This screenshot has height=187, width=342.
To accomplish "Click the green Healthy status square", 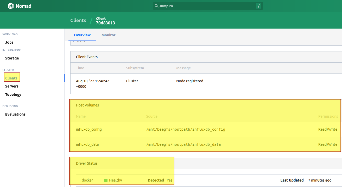I will (x=106, y=180).
